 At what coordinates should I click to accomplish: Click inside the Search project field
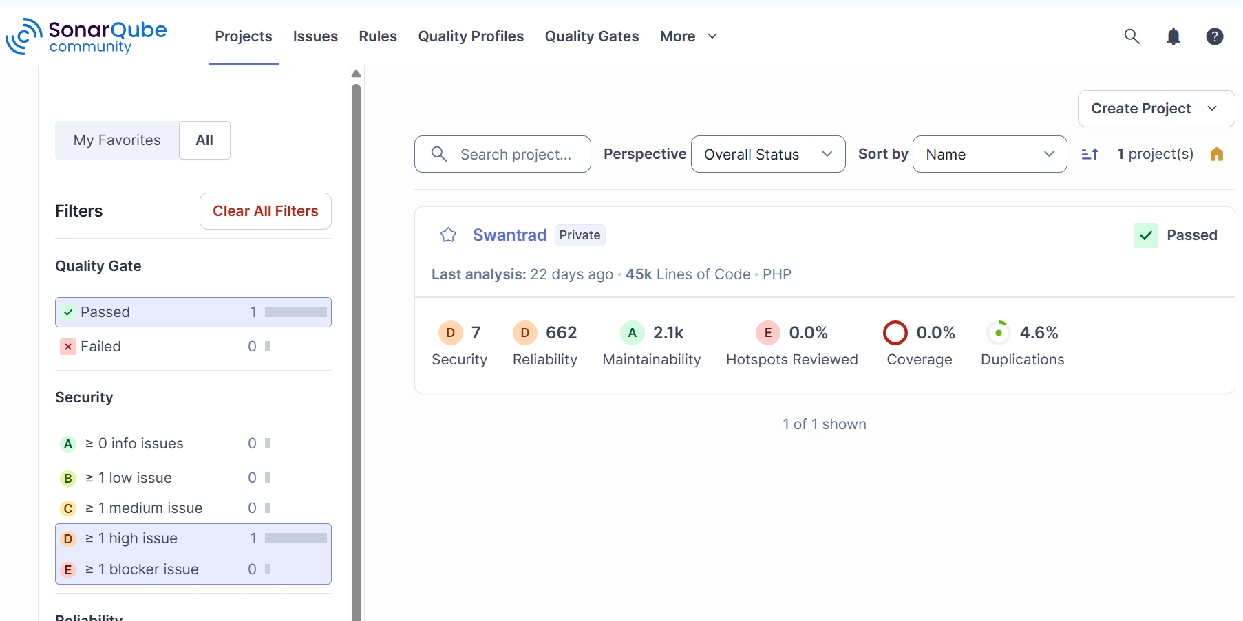(x=516, y=154)
